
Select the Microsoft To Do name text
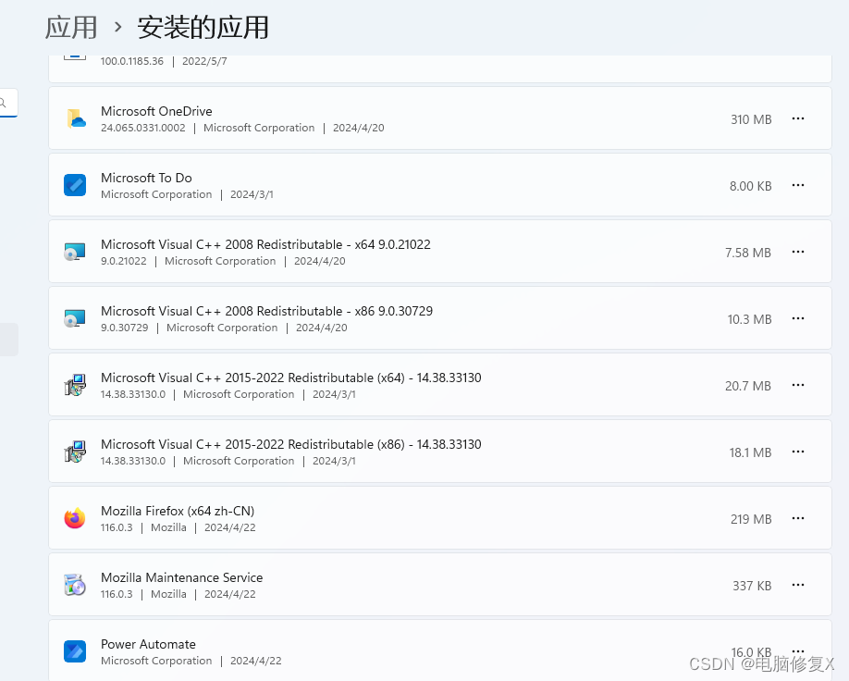click(x=146, y=178)
